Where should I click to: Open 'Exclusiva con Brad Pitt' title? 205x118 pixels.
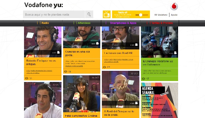tap(118, 53)
